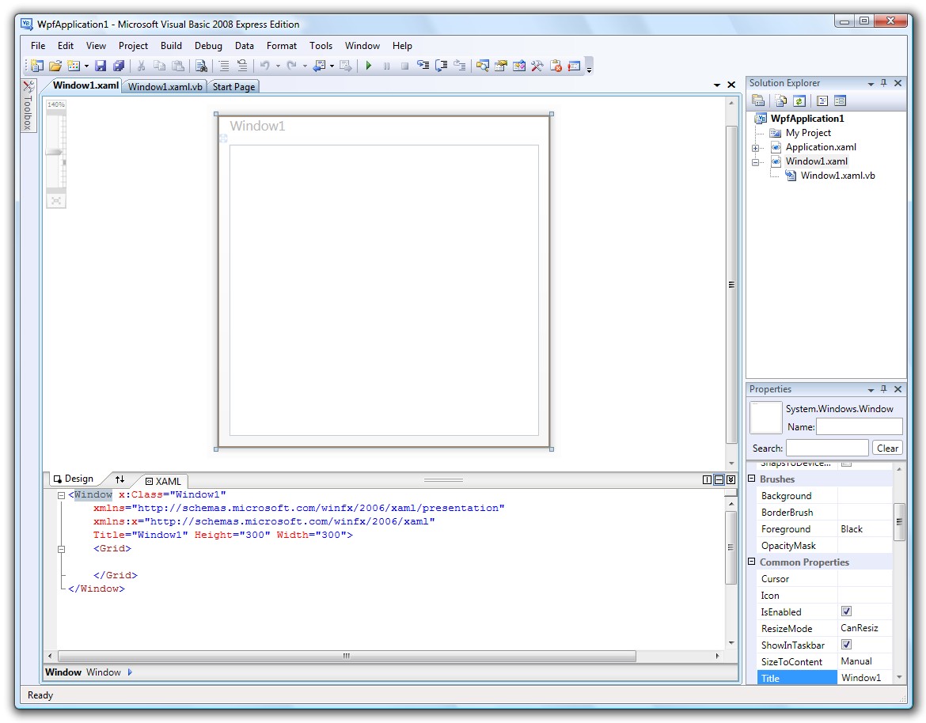Click View Code icon in Solution Explorer

822,101
